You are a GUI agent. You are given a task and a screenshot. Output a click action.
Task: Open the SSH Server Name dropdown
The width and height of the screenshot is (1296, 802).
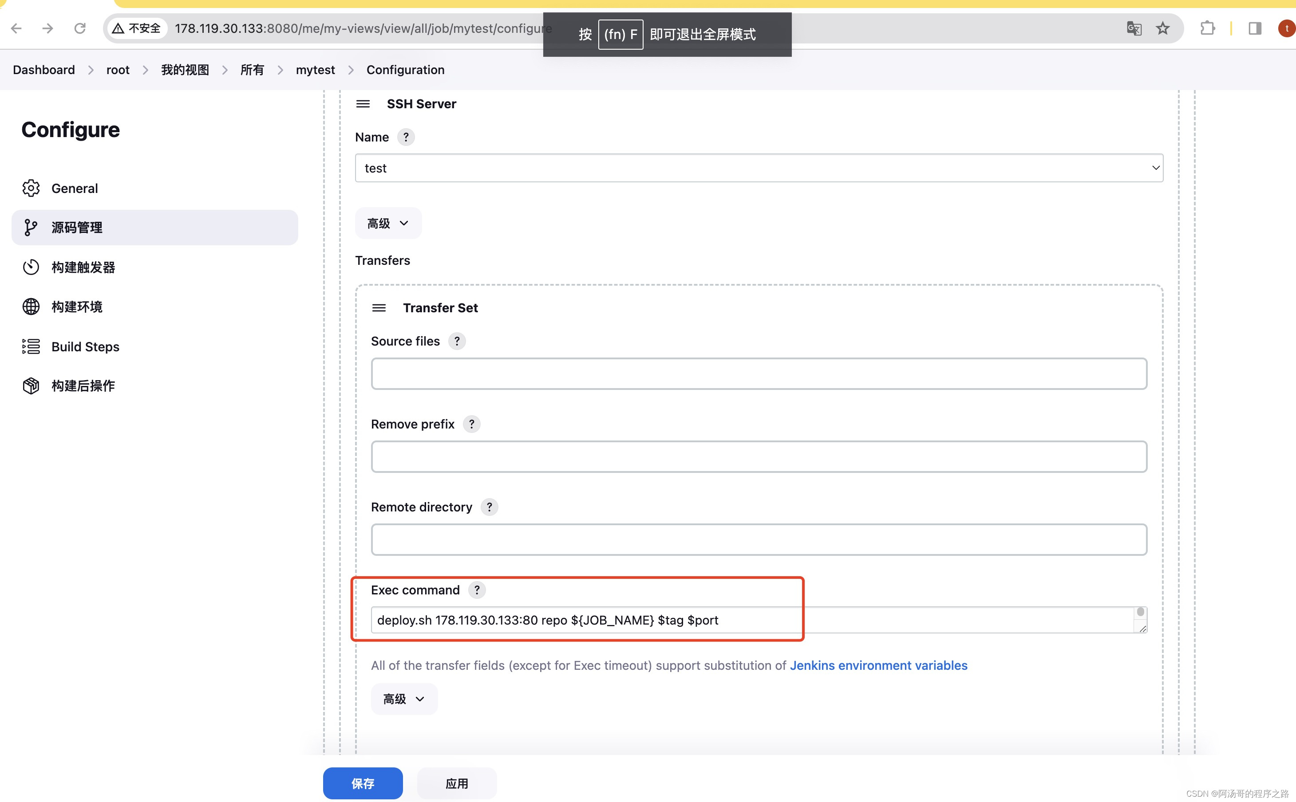click(x=759, y=168)
